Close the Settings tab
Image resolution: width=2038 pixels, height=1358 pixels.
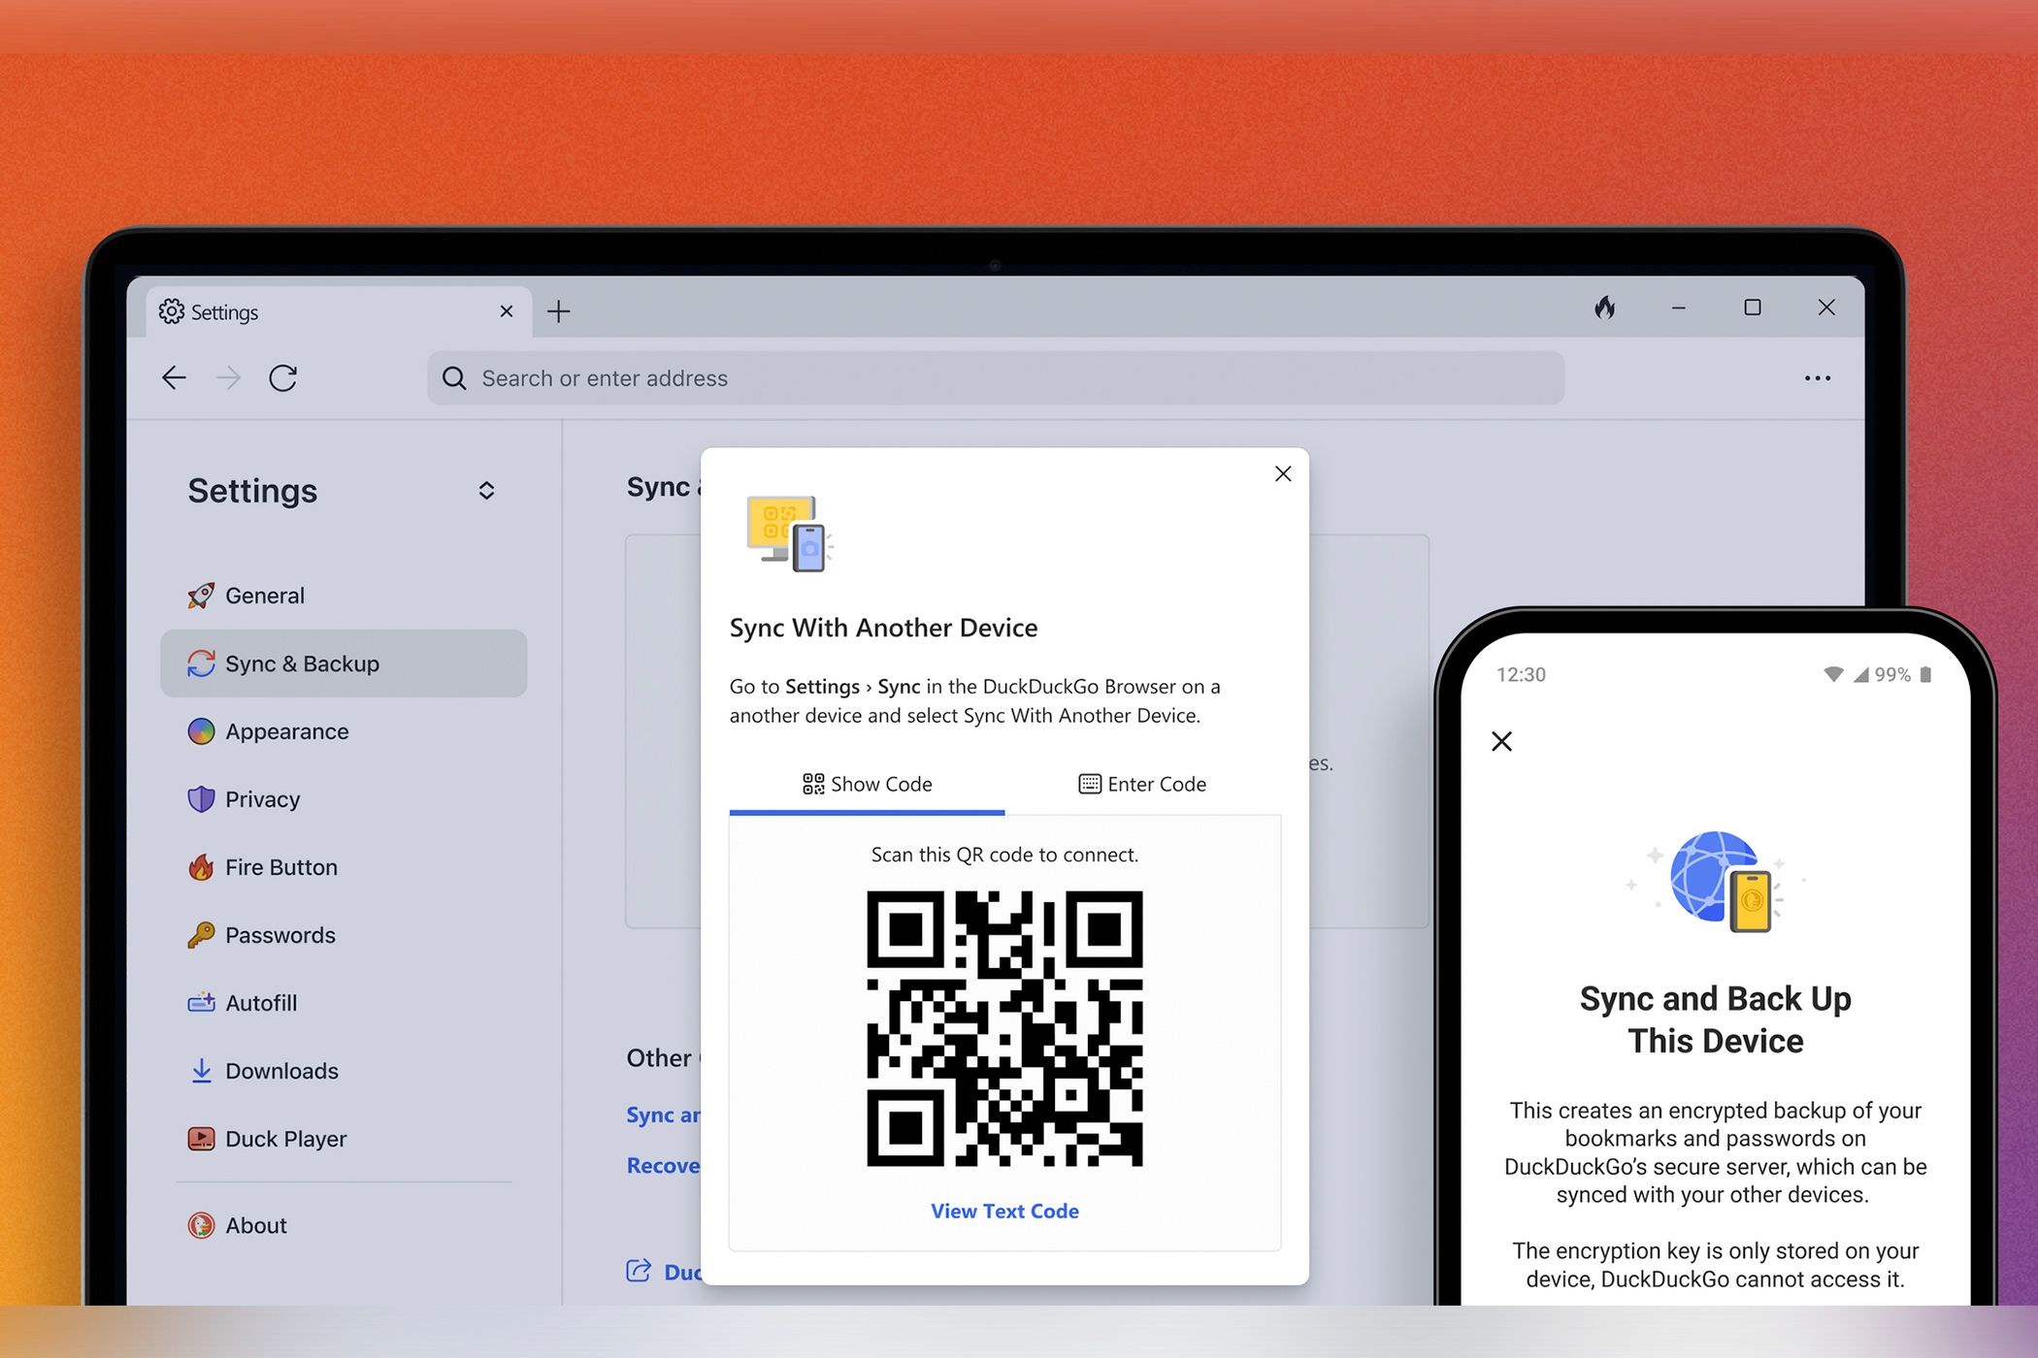point(506,311)
